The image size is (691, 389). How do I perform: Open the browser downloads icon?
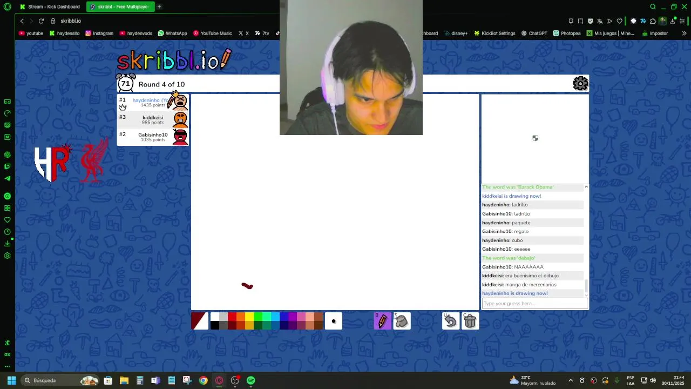point(672,21)
